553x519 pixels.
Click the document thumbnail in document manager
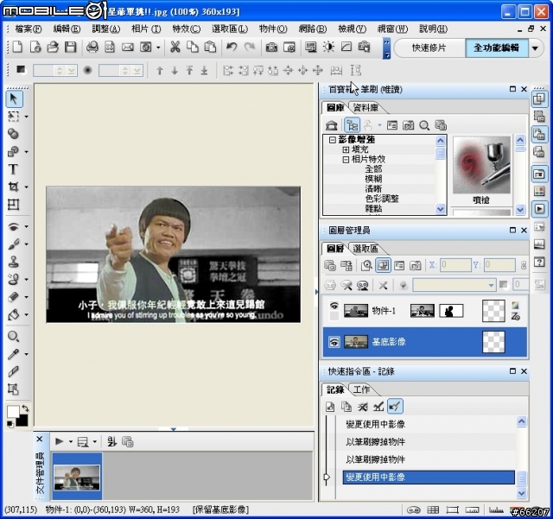[x=77, y=477]
